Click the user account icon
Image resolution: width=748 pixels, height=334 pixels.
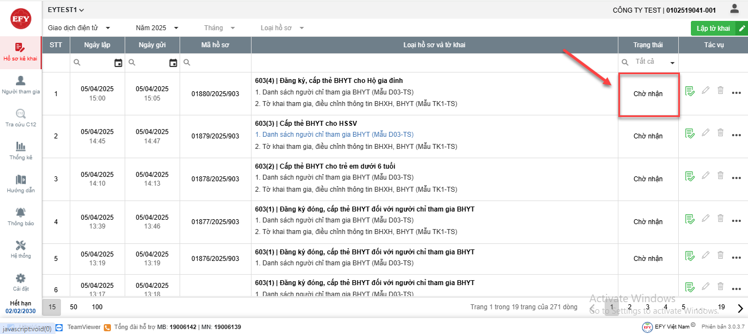pyautogui.click(x=734, y=9)
